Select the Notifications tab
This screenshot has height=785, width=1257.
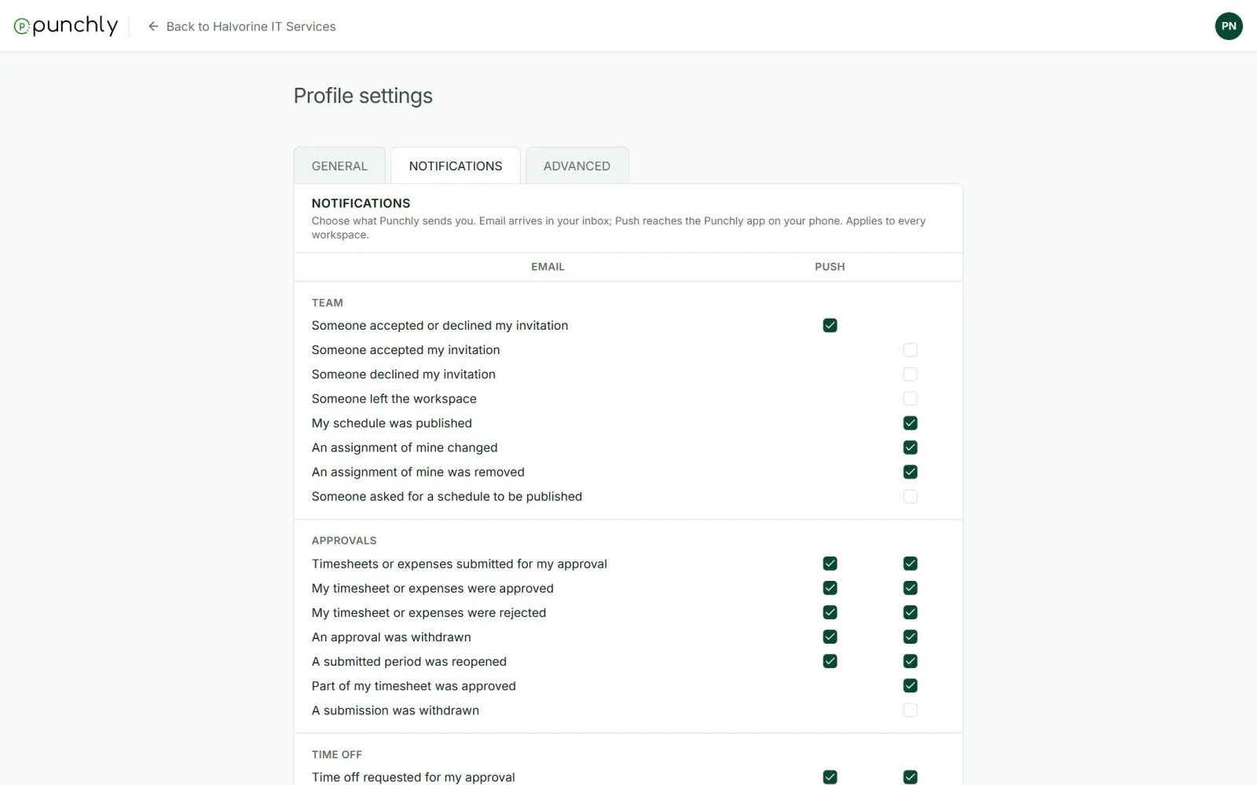pyautogui.click(x=456, y=166)
